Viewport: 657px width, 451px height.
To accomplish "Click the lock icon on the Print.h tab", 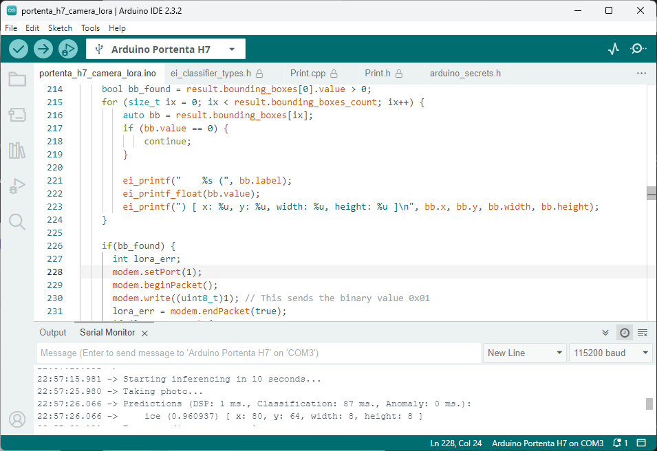I will click(399, 74).
